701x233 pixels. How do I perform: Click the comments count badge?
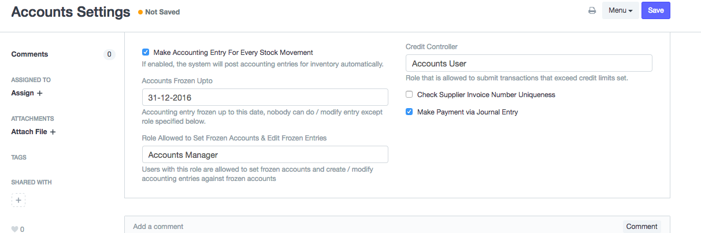coord(109,54)
